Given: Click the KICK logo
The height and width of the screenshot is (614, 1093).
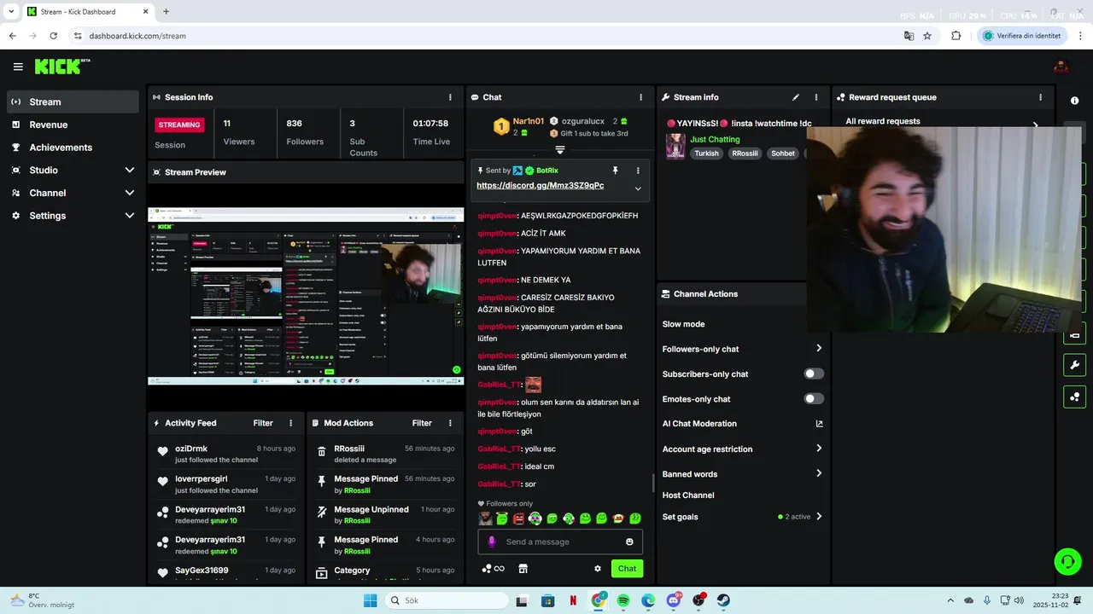Looking at the screenshot, I should 61,67.
